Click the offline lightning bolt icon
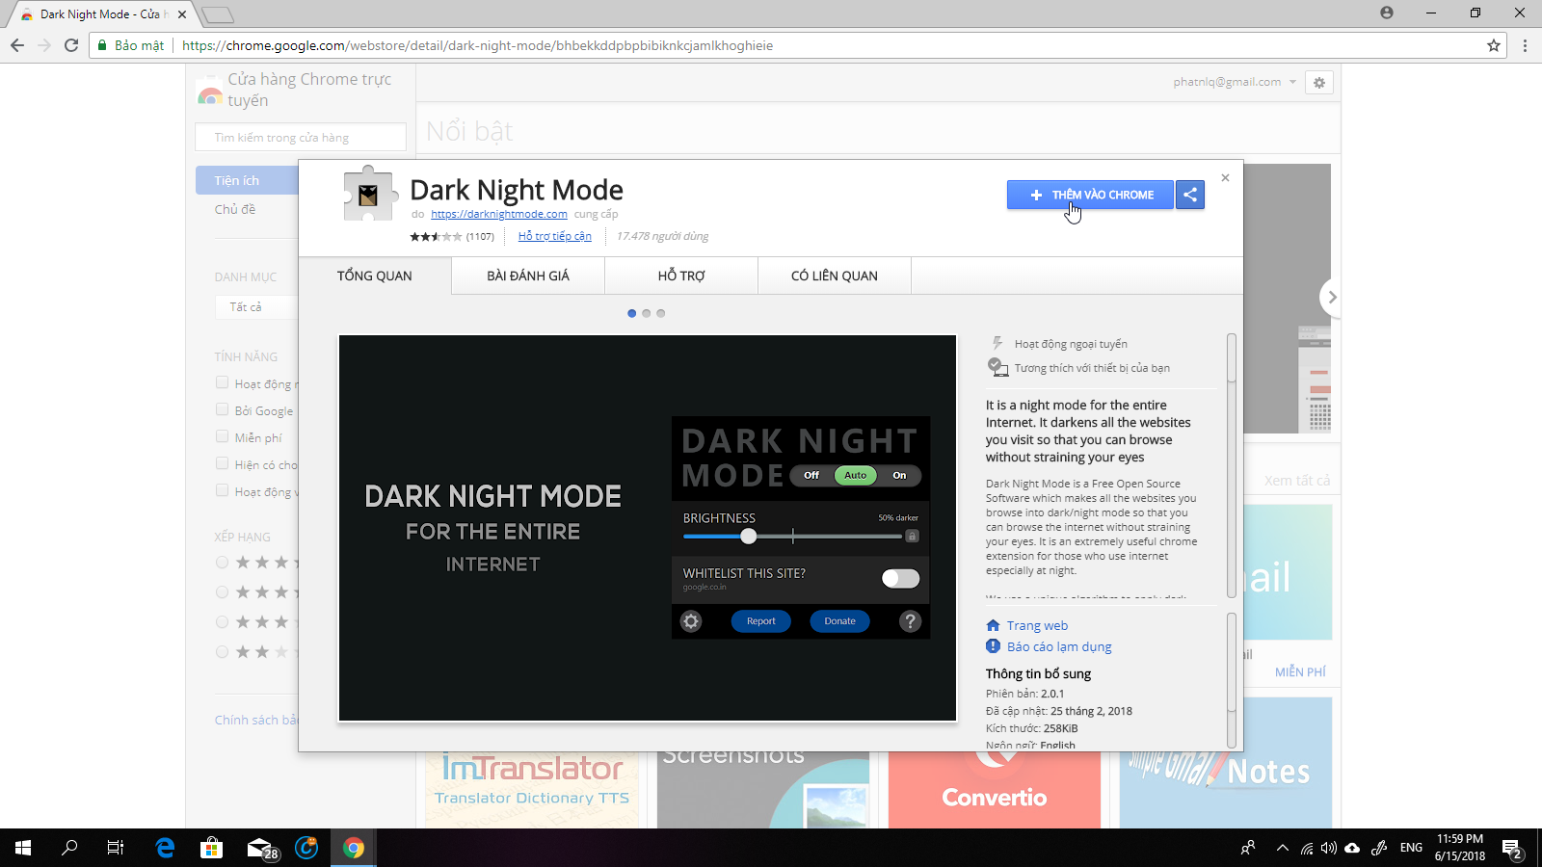1542x867 pixels. pos(997,343)
